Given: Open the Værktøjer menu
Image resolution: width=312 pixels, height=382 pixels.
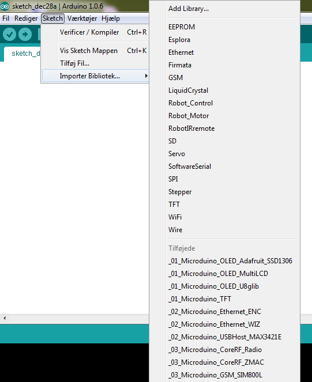Looking at the screenshot, I should (82, 18).
